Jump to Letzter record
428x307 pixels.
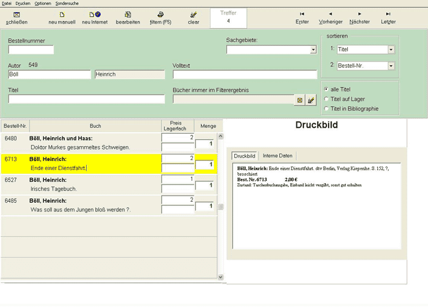pyautogui.click(x=388, y=18)
